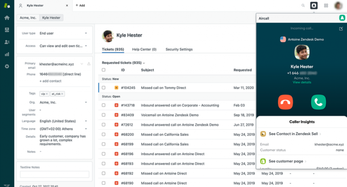Click the open status icon of ticket #143718
The image size is (347, 187).
(117, 105)
